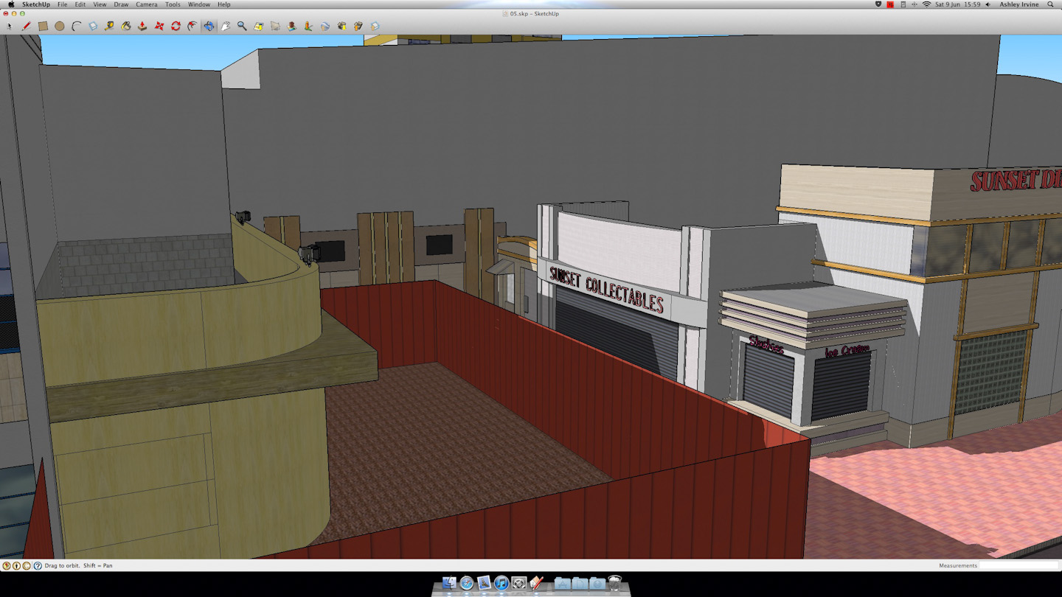Activate the Pan hand tool
The image size is (1062, 597).
[226, 26]
